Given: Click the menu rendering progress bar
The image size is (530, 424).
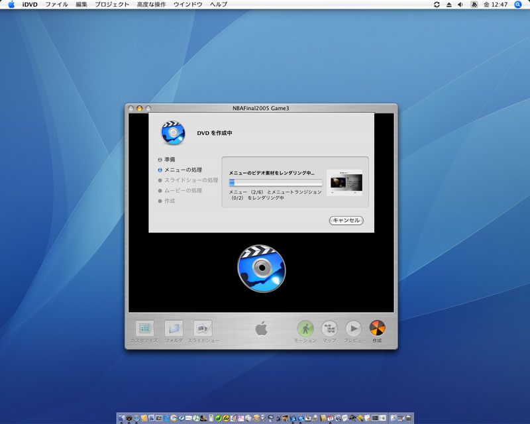Looking at the screenshot, I should tap(276, 182).
